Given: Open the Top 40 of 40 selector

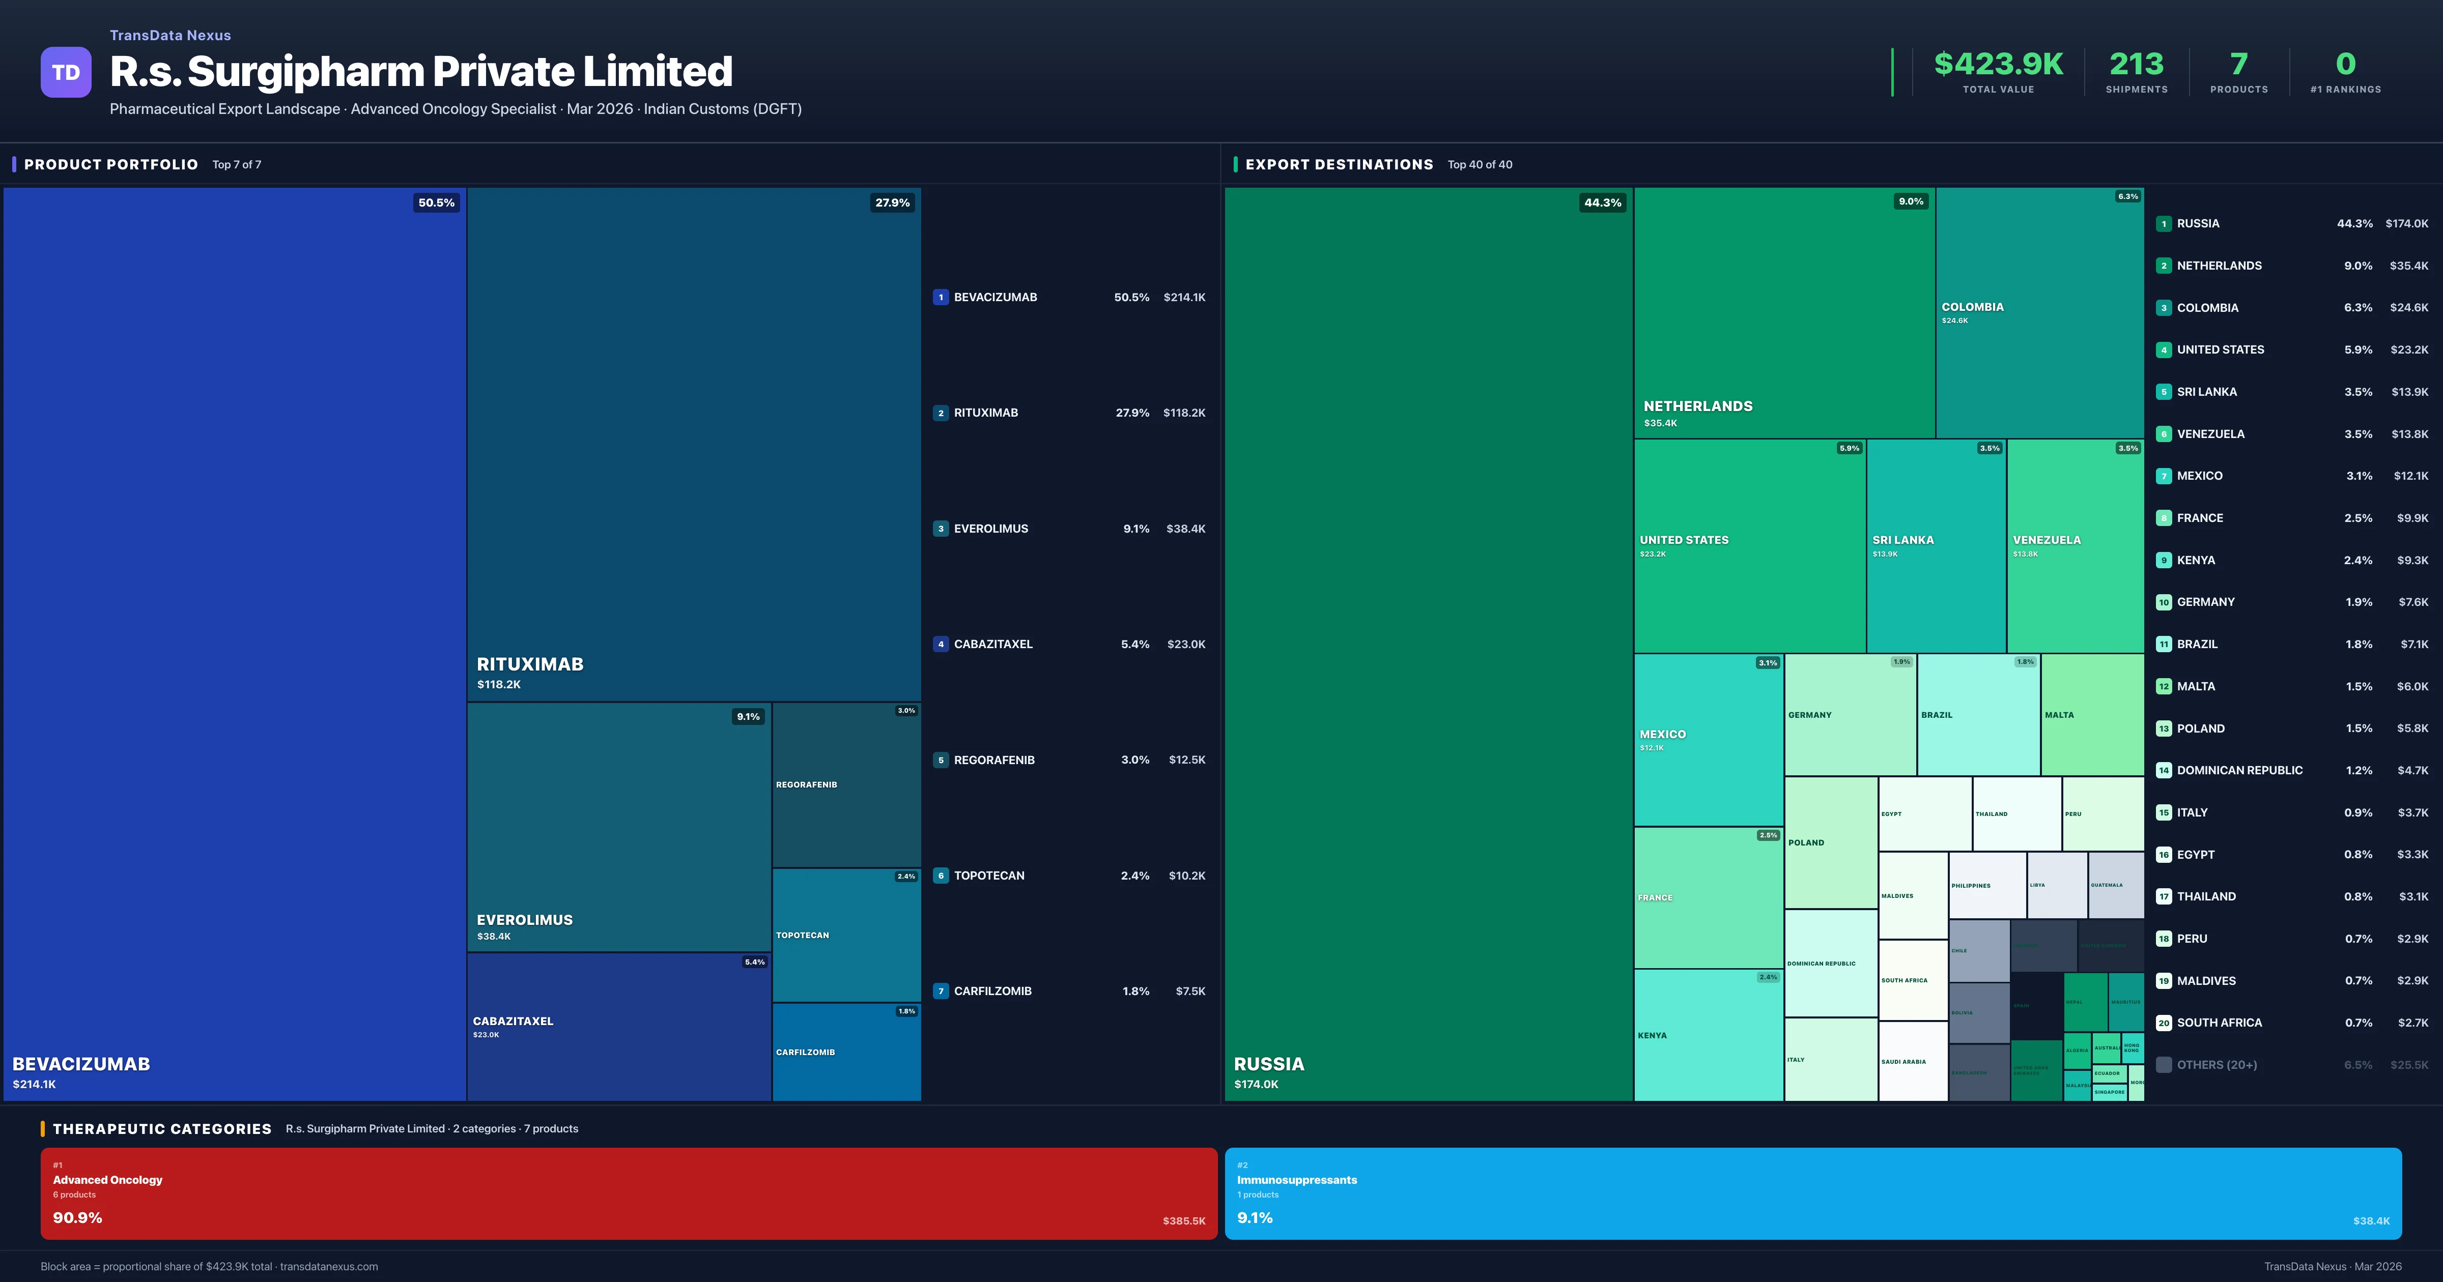Looking at the screenshot, I should pyautogui.click(x=1481, y=164).
